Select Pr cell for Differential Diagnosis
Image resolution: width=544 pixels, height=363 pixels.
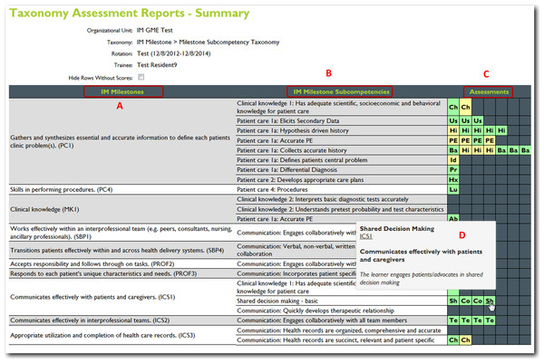453,169
